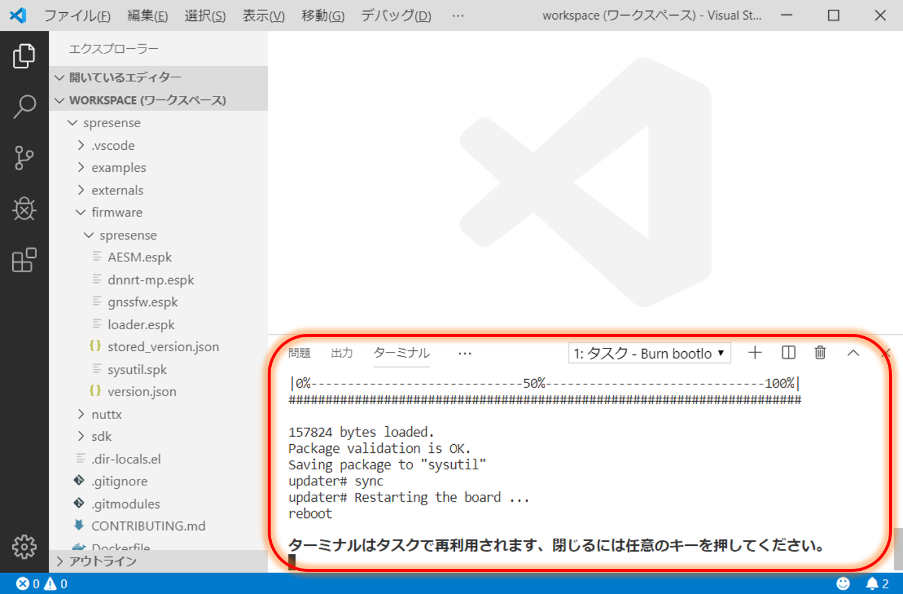
Task: Maximize the panel with the chevron button
Action: (853, 352)
